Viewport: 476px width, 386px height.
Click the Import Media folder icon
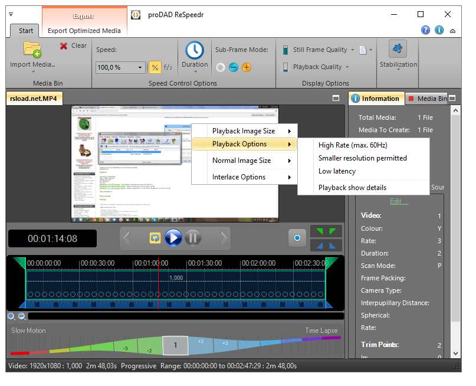32,50
